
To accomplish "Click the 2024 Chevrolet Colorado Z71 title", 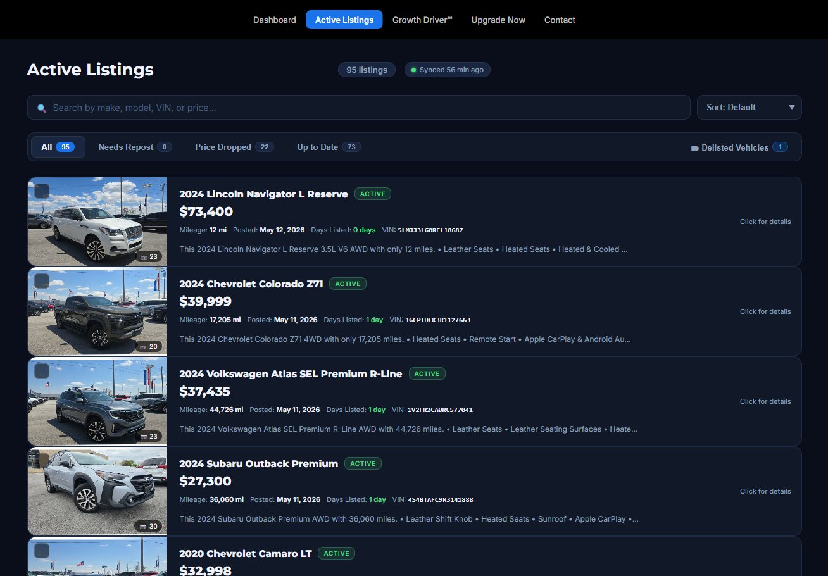I will (251, 284).
